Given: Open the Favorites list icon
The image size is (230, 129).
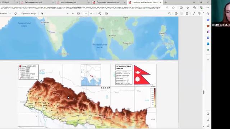Looking at the screenshot, I should point(188,8).
